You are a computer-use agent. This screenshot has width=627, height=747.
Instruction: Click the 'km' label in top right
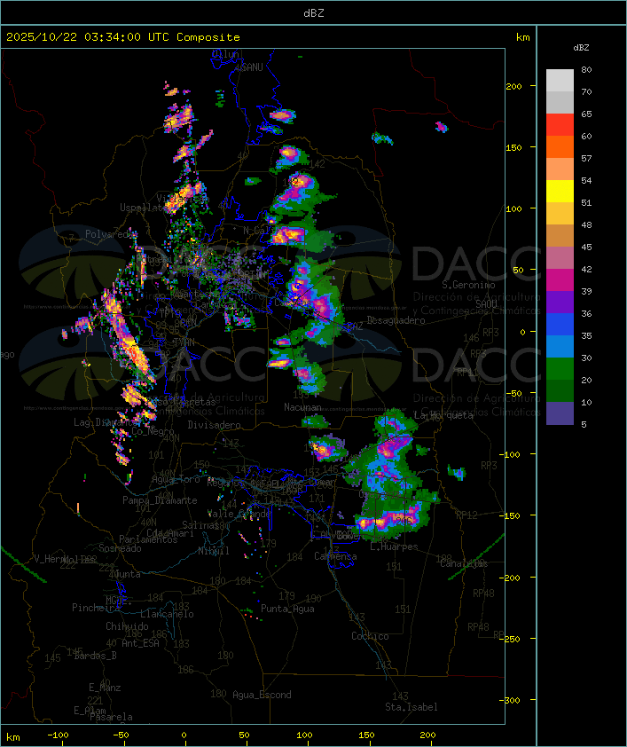click(522, 37)
